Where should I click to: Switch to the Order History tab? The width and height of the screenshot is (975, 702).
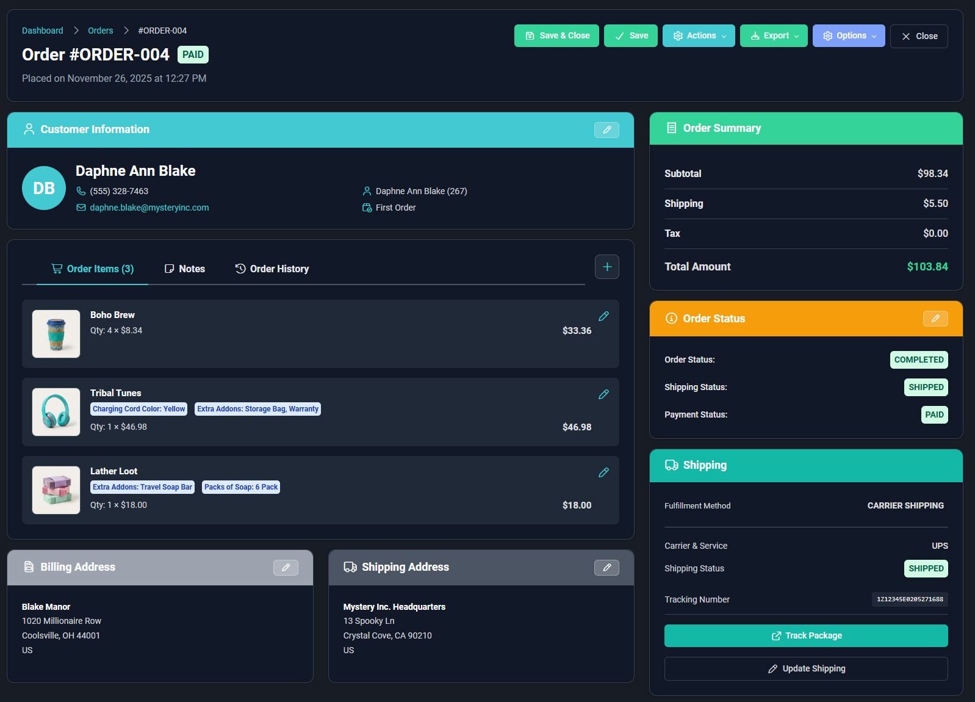tap(272, 269)
